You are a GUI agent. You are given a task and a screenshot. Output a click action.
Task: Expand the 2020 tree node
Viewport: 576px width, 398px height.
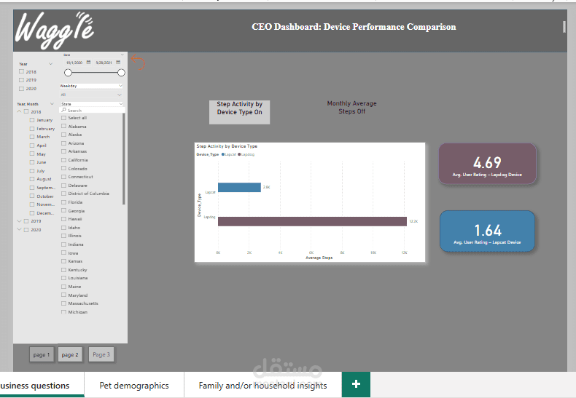point(19,230)
